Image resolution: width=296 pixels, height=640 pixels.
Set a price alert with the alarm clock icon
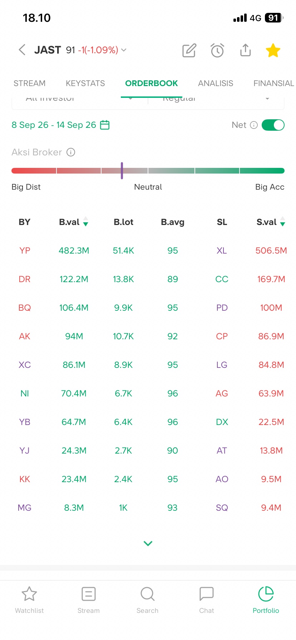[217, 50]
